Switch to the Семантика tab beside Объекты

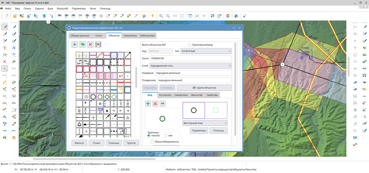click(130, 35)
